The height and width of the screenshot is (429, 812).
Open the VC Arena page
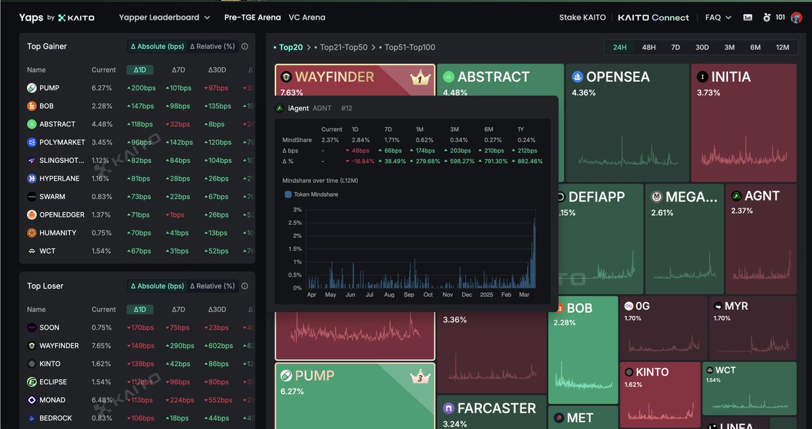(x=307, y=18)
